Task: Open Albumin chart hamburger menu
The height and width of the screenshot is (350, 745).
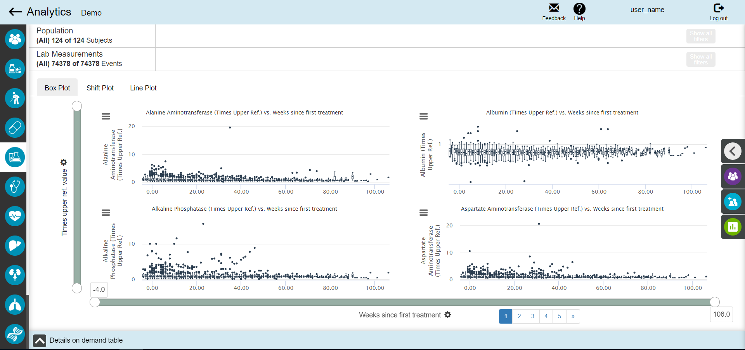Action: point(424,116)
